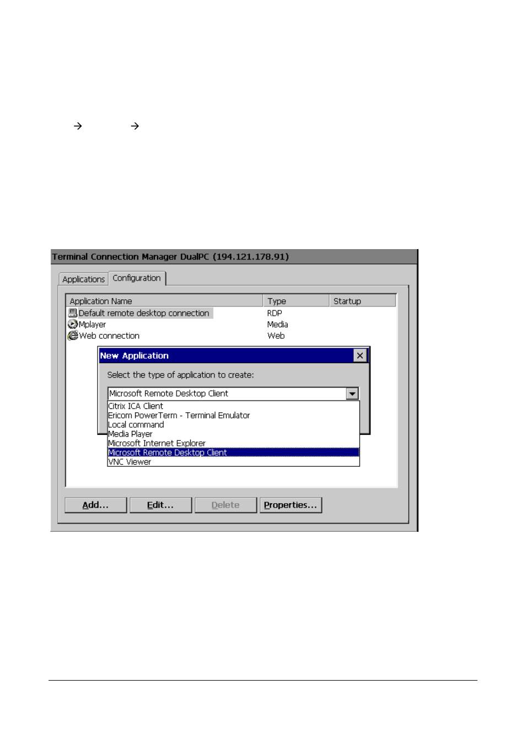526x744 pixels.
Task: Open Properties... for the connection
Action: click(291, 505)
